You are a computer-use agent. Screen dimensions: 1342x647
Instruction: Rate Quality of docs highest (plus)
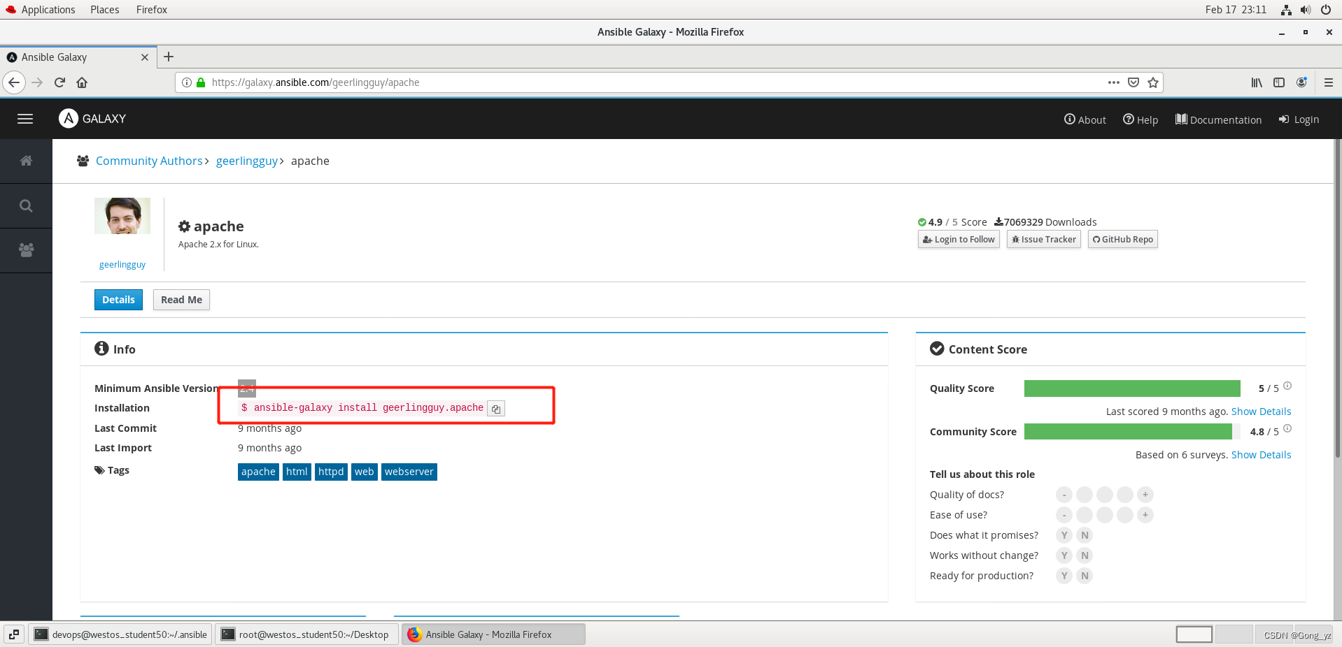[1145, 495]
